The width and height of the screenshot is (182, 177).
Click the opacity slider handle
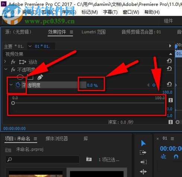coord(13,103)
